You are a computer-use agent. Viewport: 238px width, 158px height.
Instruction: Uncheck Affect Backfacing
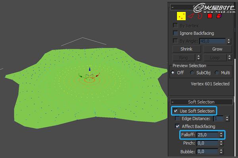click(x=177, y=126)
